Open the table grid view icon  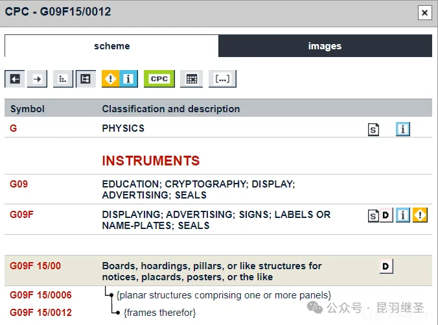pos(191,78)
